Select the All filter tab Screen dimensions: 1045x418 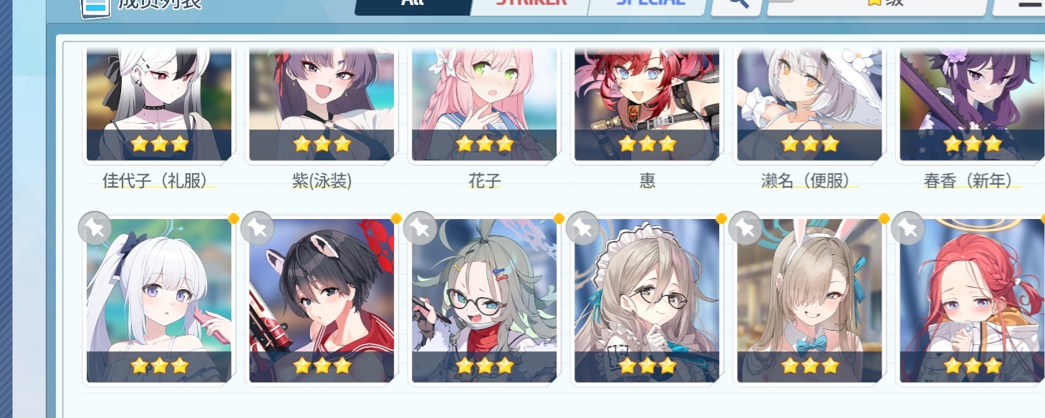pos(412,4)
